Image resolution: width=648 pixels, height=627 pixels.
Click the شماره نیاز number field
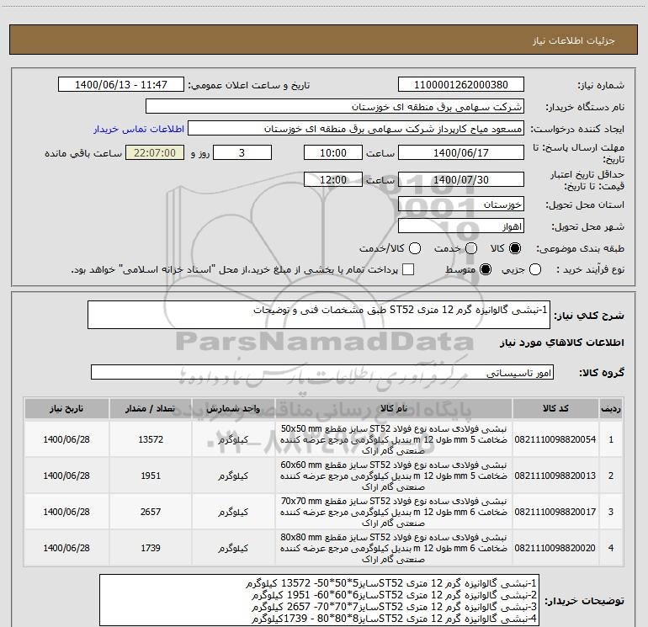(x=460, y=85)
